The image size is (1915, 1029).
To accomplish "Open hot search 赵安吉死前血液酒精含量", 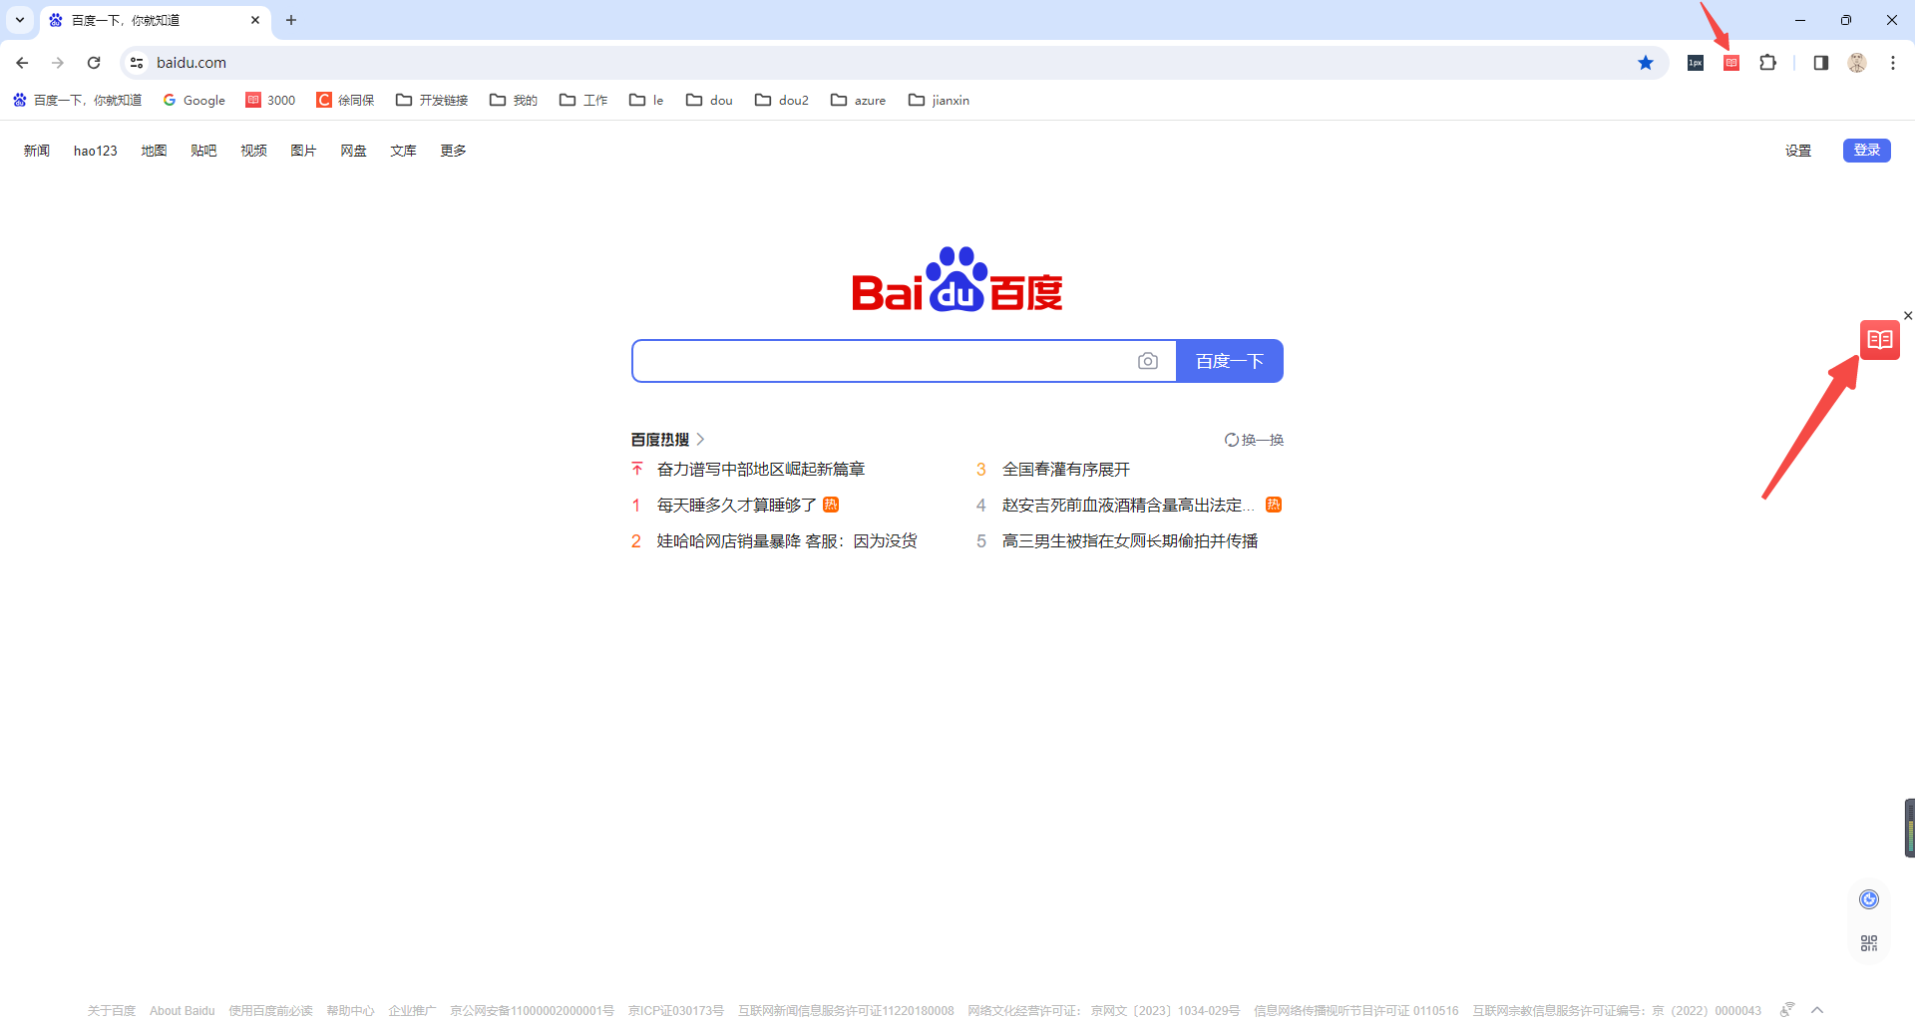I will [1128, 506].
